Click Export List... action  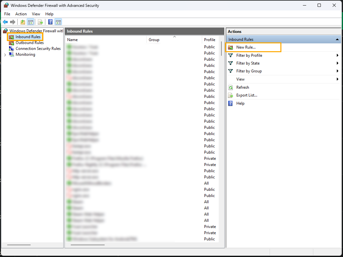(x=247, y=95)
